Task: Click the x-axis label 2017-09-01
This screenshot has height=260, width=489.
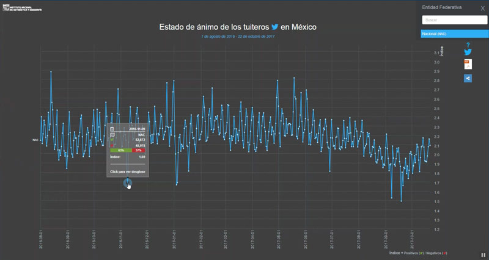Action: point(386,239)
